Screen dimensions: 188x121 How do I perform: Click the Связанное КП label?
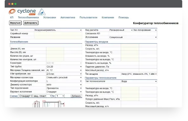(93, 34)
